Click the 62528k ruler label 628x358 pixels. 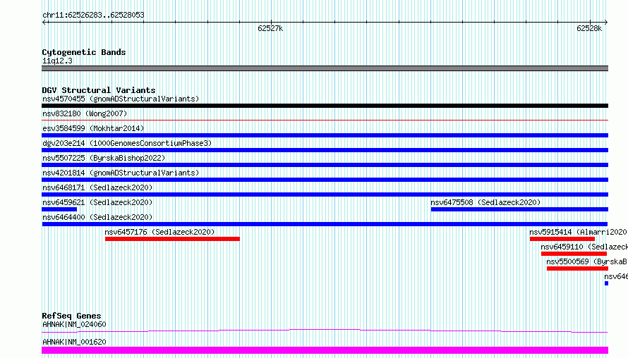point(589,28)
